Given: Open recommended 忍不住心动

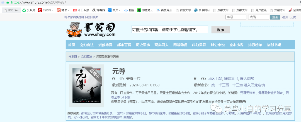Looking at the screenshot, I should (x=80, y=117).
